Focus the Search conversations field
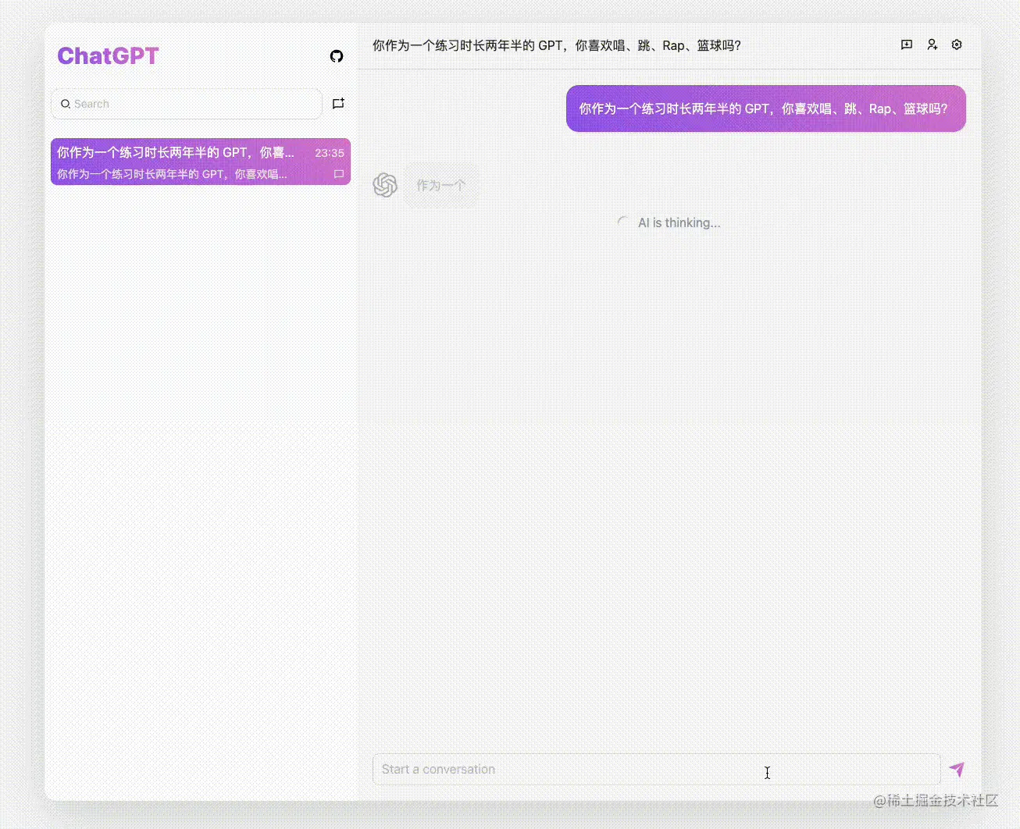The width and height of the screenshot is (1020, 829). [187, 104]
